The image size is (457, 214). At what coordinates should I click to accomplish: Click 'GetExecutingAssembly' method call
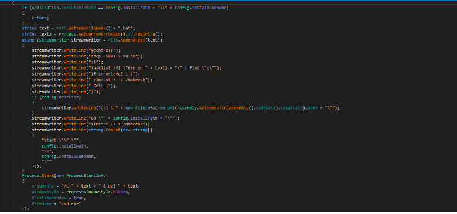coord(223,108)
